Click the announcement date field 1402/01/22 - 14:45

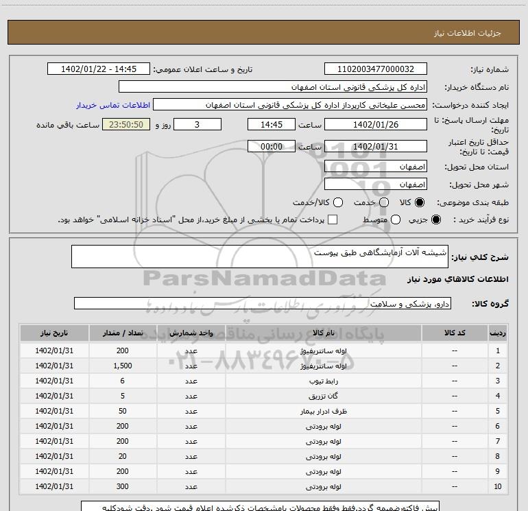click(99, 69)
